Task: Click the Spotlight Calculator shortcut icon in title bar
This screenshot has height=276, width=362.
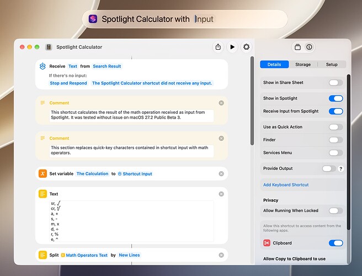Action: [x=49, y=47]
